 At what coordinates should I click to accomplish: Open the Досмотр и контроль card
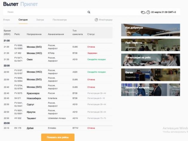point(150,90)
